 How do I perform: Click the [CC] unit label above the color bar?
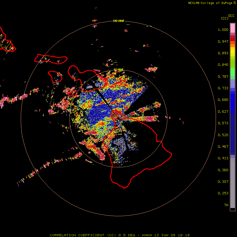[225, 18]
